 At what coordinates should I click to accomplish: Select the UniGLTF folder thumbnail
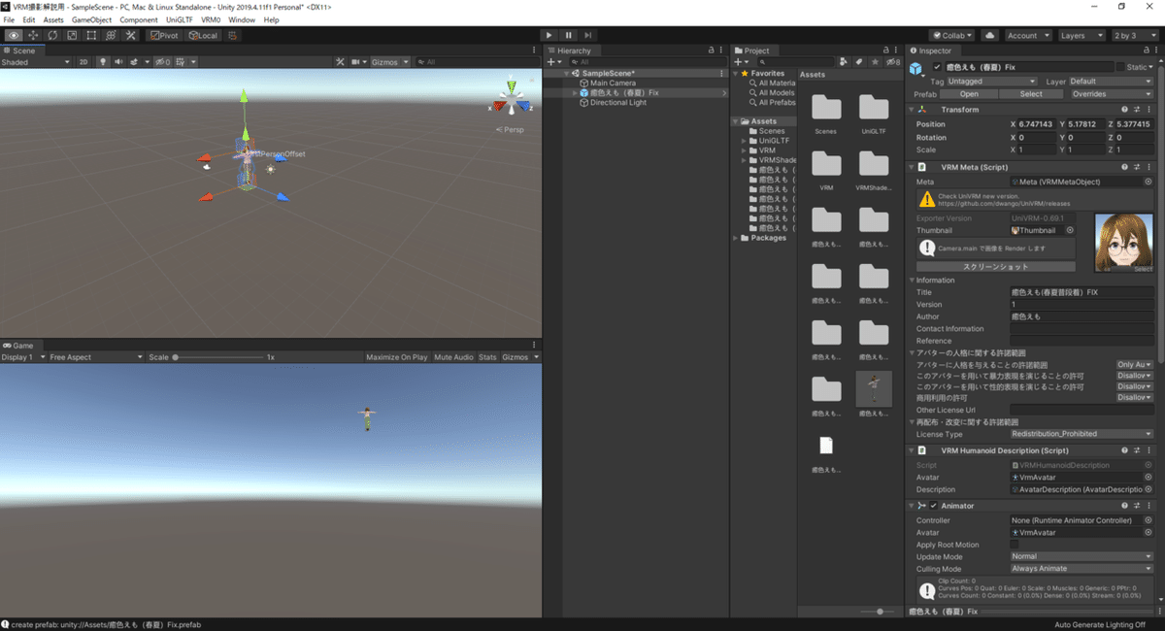(874, 112)
